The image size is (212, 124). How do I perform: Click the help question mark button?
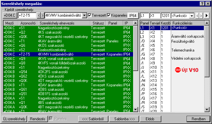[x=202, y=4]
